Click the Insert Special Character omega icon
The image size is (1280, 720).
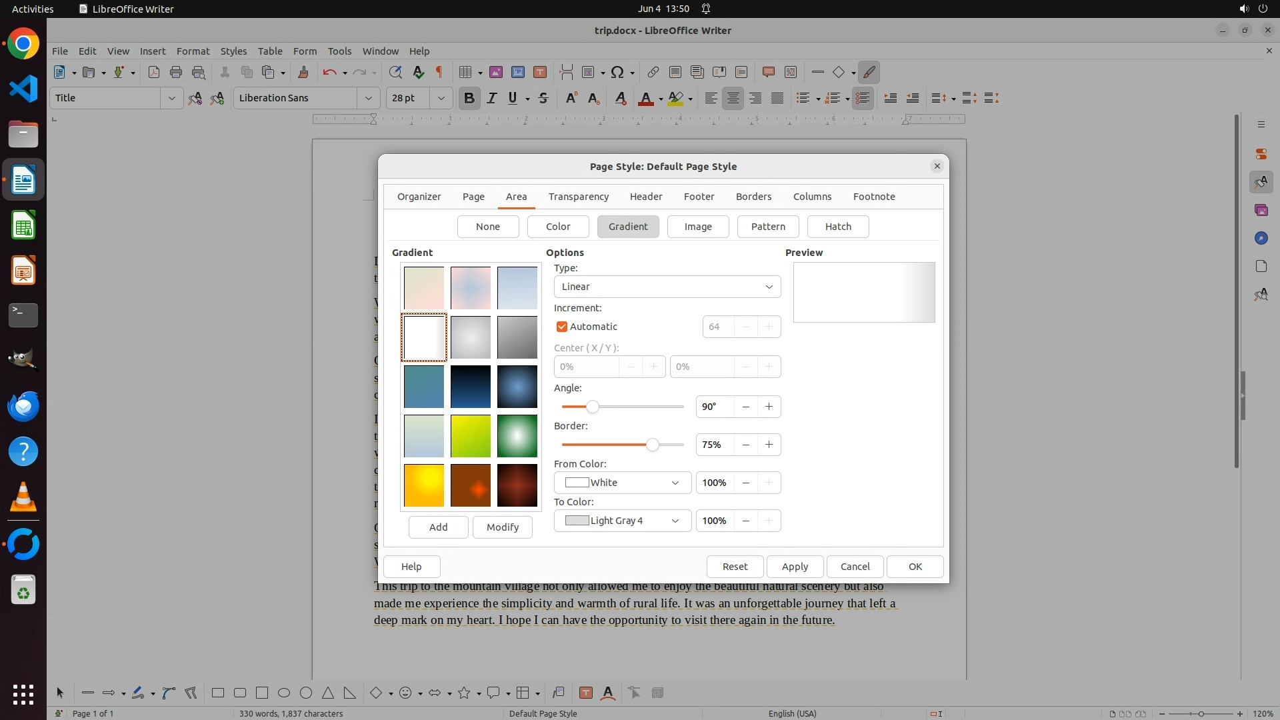pyautogui.click(x=617, y=73)
